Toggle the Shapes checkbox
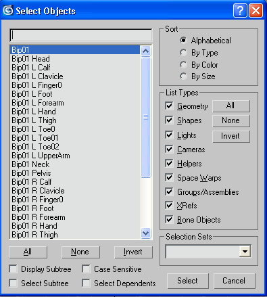The image size is (267, 297). coord(169,120)
